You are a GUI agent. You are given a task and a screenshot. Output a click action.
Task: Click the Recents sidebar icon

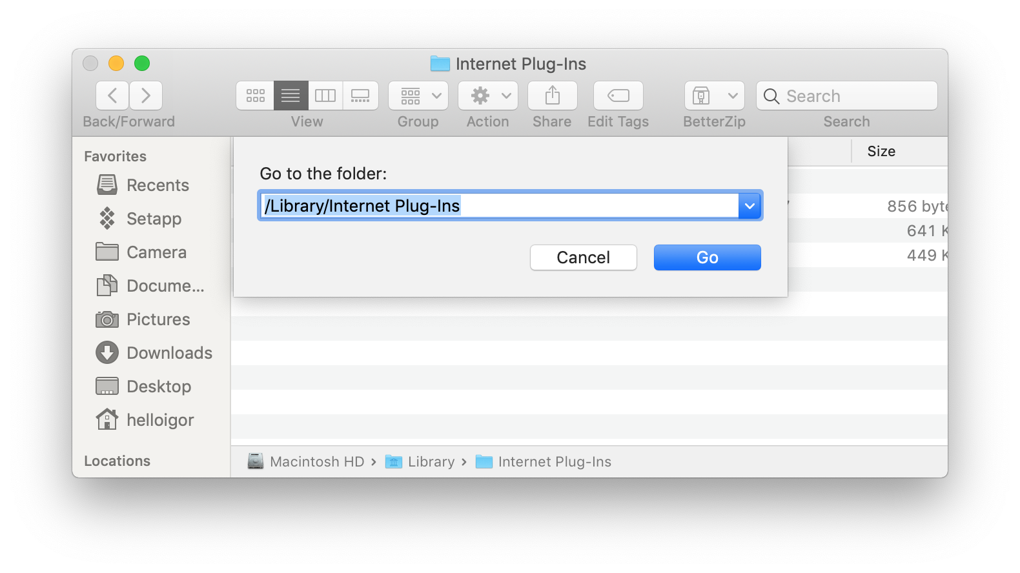coord(107,185)
